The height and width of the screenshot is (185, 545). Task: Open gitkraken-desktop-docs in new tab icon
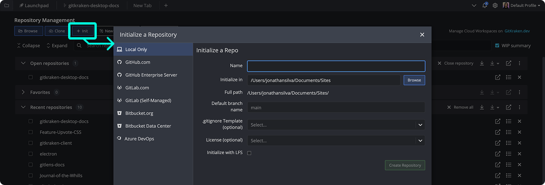tap(498, 77)
